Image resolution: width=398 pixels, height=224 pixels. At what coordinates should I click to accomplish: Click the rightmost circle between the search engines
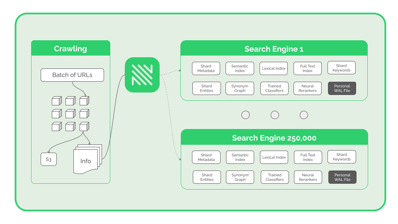304,115
